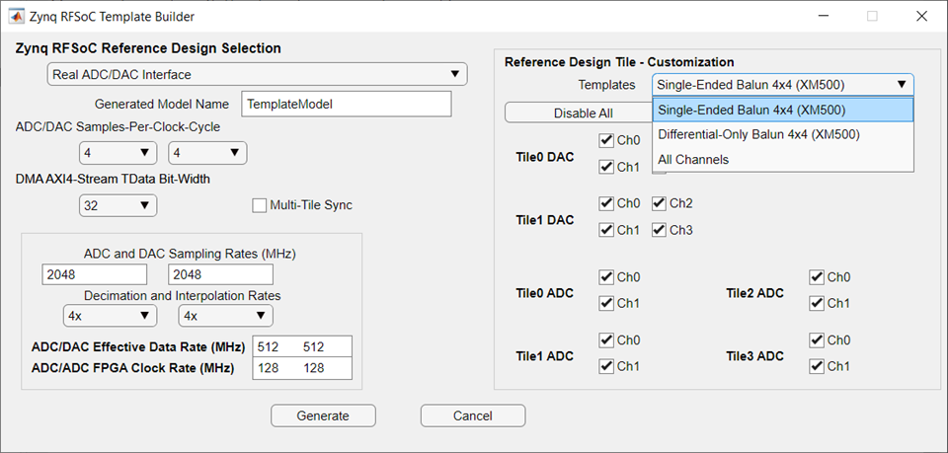The height and width of the screenshot is (453, 948).
Task: Uncheck Ch1 under Tile1 ADC
Action: 606,366
